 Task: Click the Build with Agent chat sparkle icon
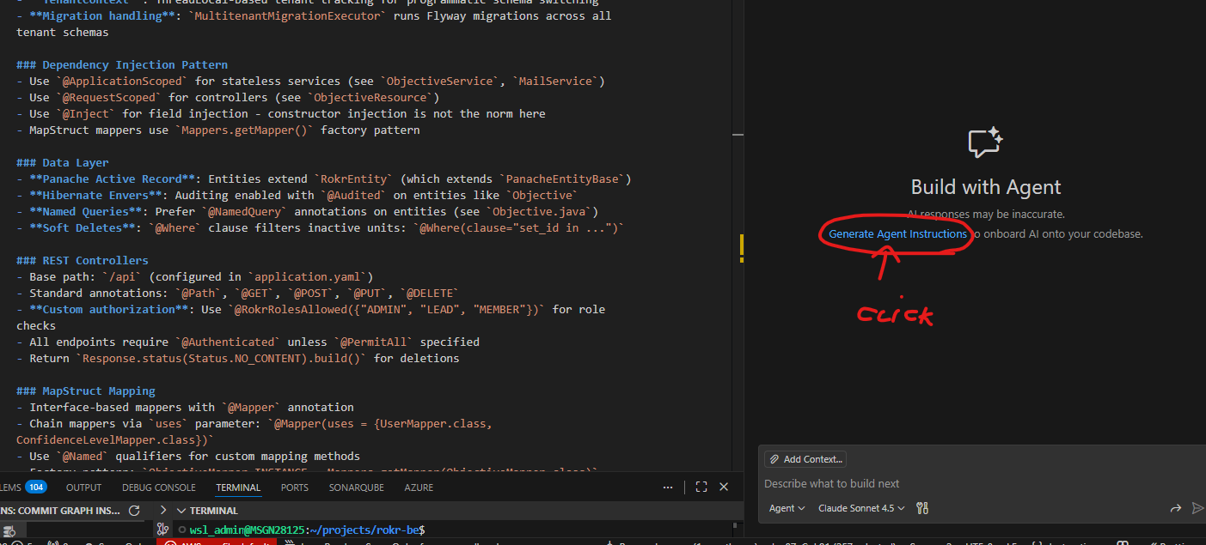pyautogui.click(x=985, y=142)
